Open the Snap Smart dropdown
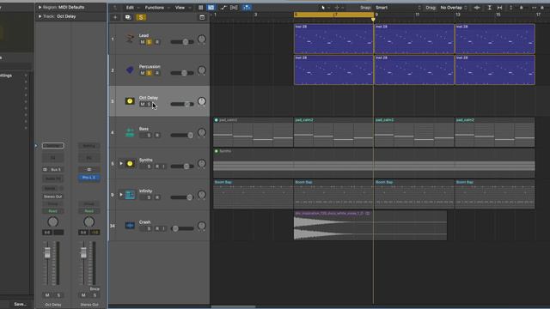Image resolution: width=550 pixels, height=309 pixels. point(398,8)
